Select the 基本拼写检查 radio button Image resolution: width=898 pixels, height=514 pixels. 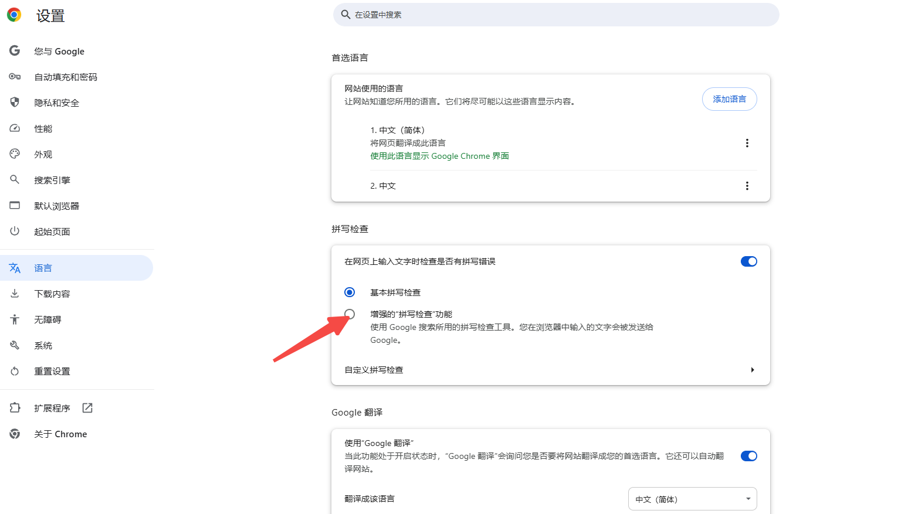(350, 292)
